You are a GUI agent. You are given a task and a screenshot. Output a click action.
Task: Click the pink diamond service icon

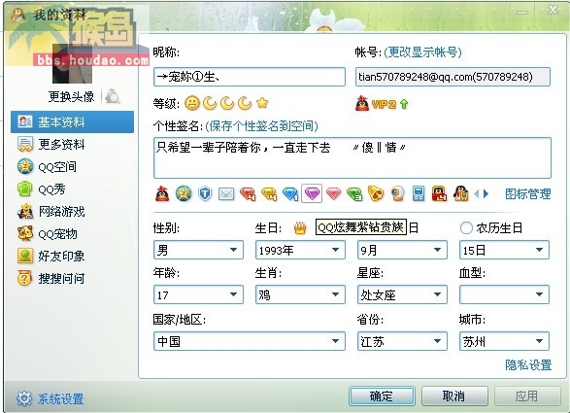click(333, 194)
